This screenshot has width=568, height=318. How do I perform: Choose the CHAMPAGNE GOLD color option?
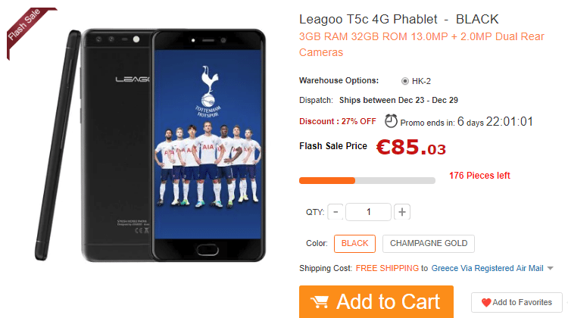pyautogui.click(x=429, y=243)
